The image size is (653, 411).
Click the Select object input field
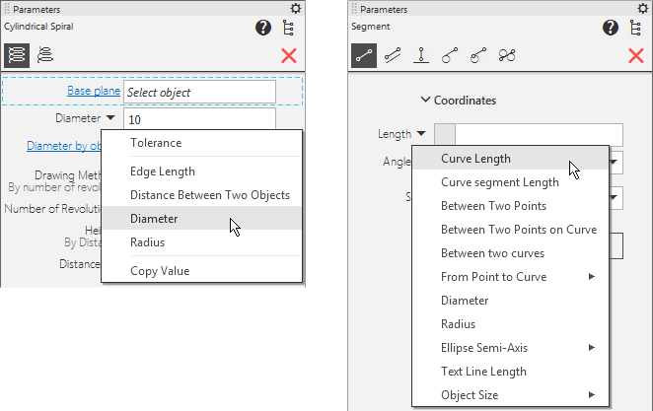coord(199,92)
